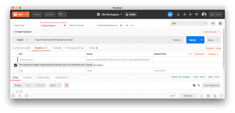Select the Pretty view
The width and height of the screenshot is (235, 113).
(18, 85)
